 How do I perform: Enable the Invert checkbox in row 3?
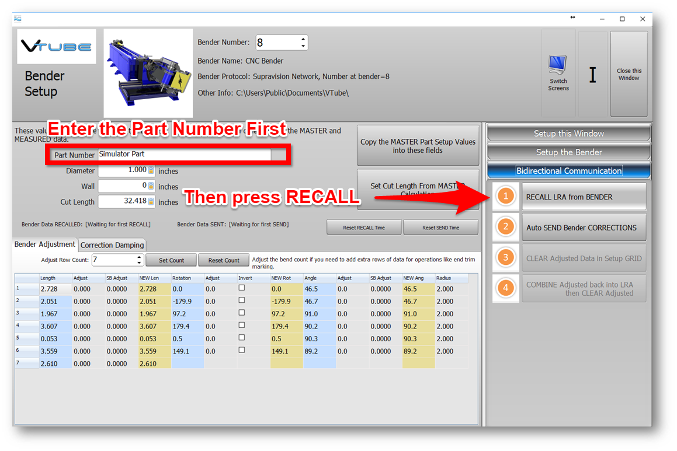(242, 313)
